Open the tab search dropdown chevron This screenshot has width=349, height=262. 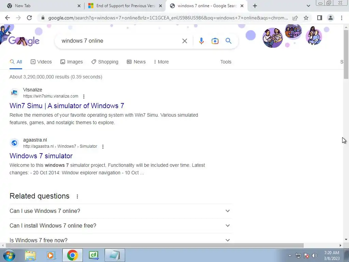pos(308,6)
